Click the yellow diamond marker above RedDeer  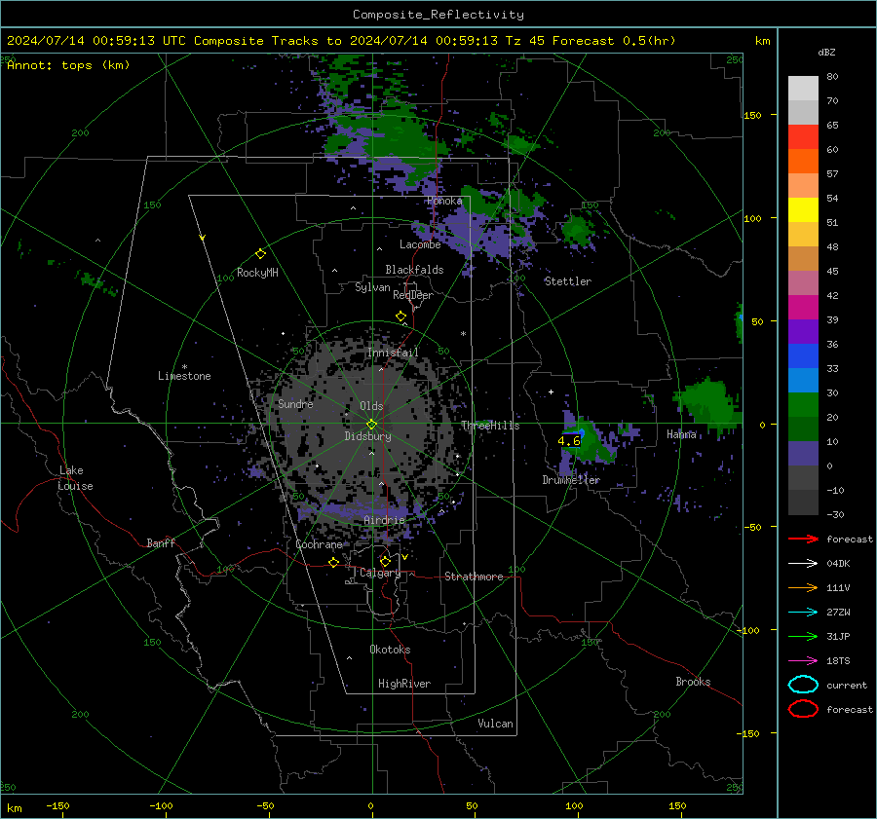400,316
